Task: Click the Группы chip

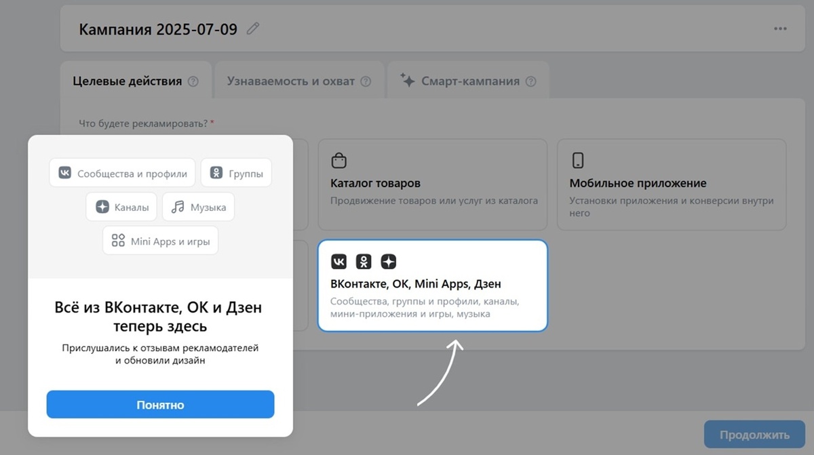Action: pos(236,173)
